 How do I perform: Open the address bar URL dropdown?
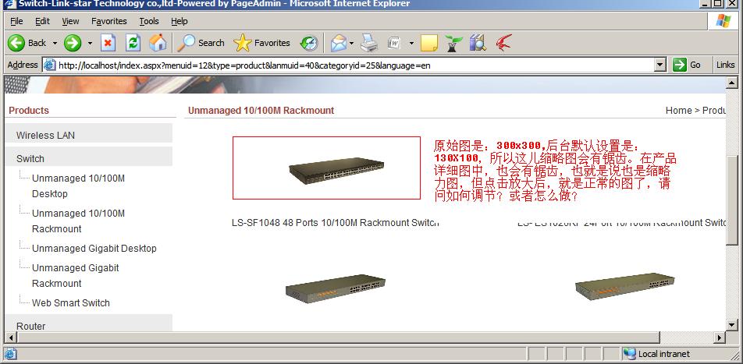[x=659, y=65]
